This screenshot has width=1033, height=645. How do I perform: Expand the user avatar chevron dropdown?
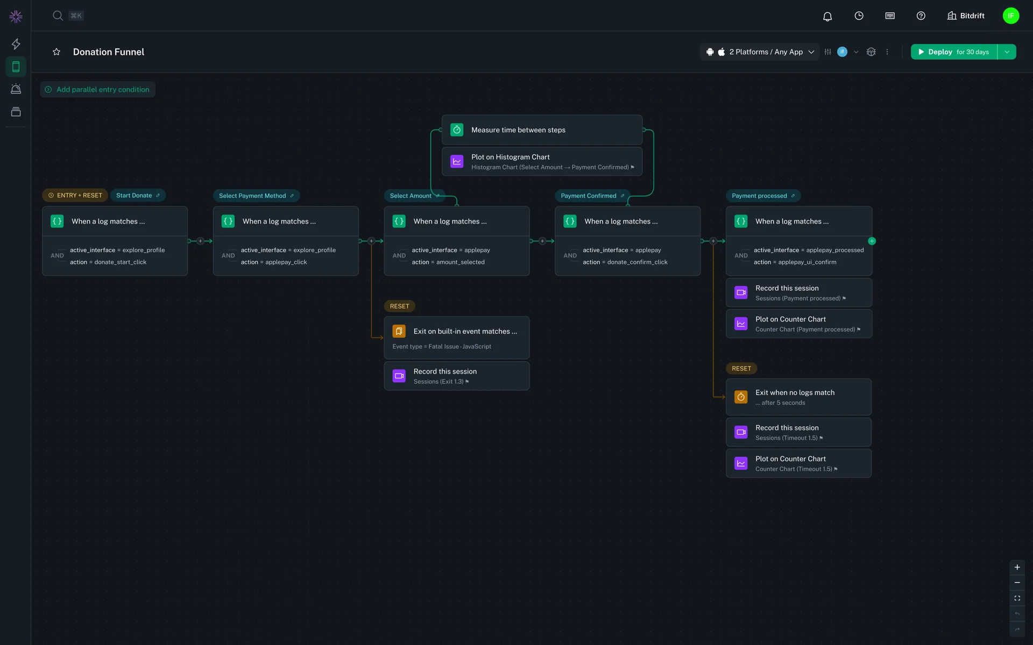[856, 52]
